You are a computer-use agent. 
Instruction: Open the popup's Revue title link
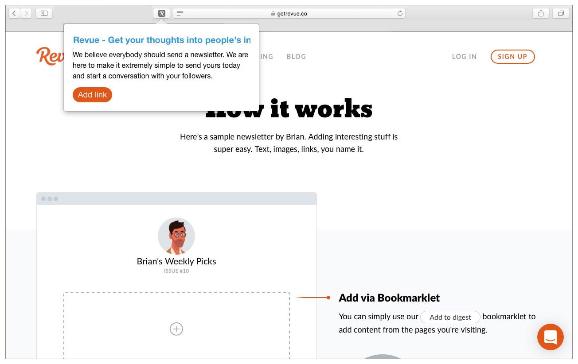(162, 40)
